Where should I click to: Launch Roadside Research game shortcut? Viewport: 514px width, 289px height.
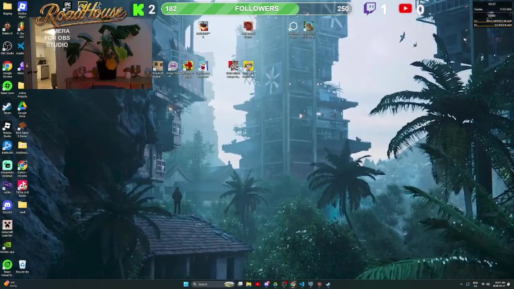coord(158,69)
